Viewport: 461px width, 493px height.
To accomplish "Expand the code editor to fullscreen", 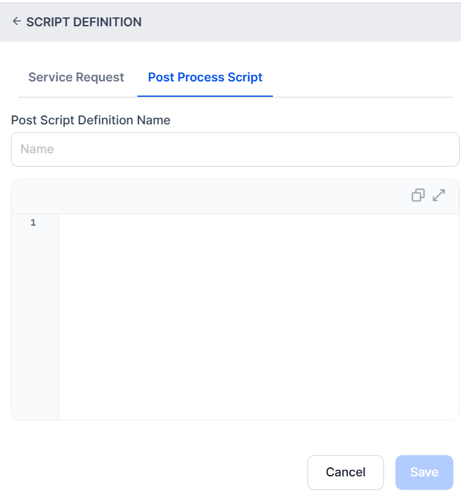I will pyautogui.click(x=439, y=196).
